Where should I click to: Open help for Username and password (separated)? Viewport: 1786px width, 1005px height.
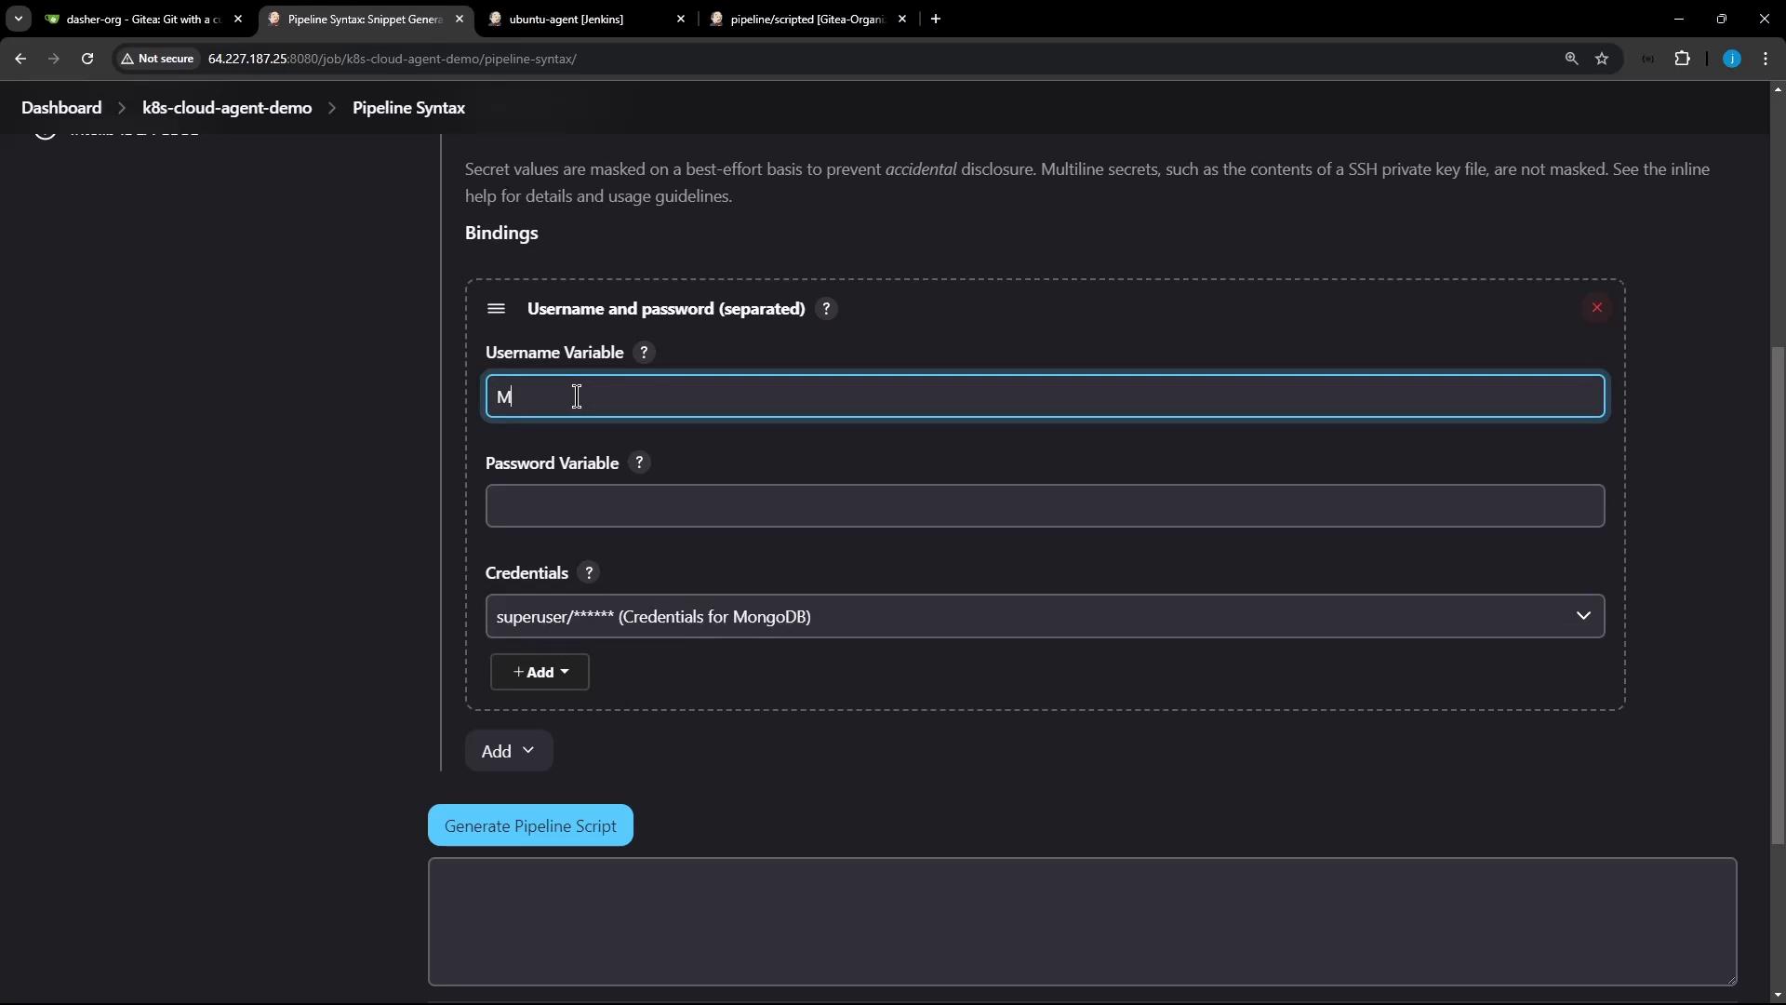pos(826,309)
